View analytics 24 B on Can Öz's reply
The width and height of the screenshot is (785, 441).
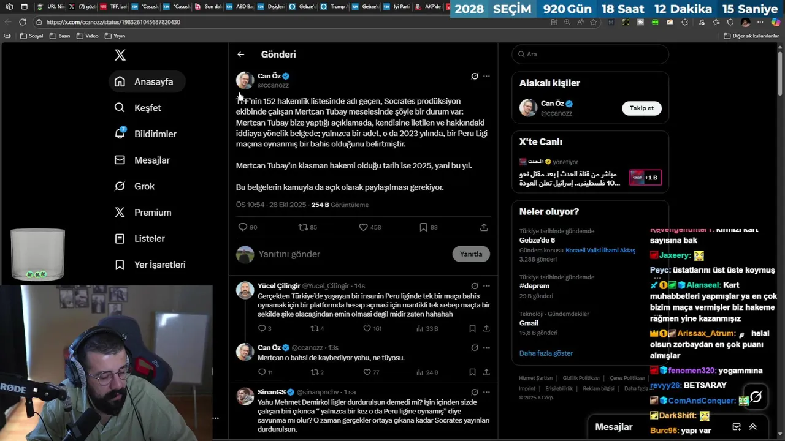(x=427, y=372)
